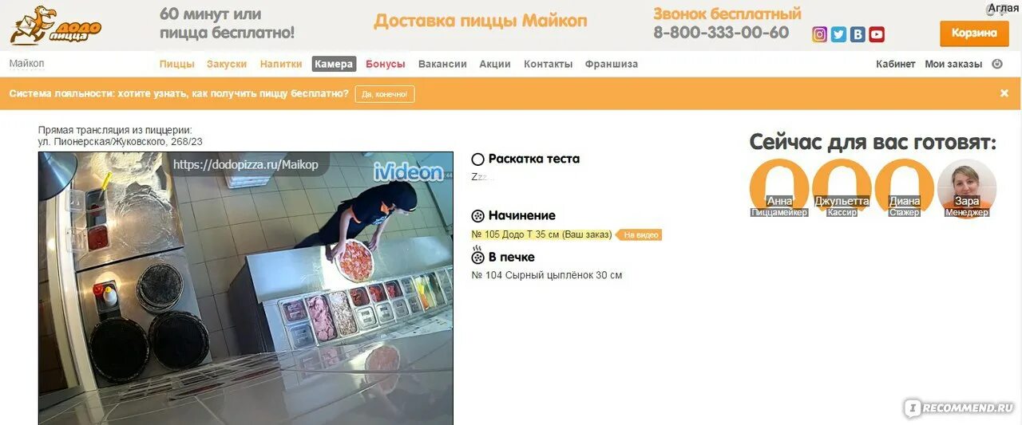Viewport: 1022px width, 425px height.
Task: Open the Twitter social icon
Action: coord(838,34)
